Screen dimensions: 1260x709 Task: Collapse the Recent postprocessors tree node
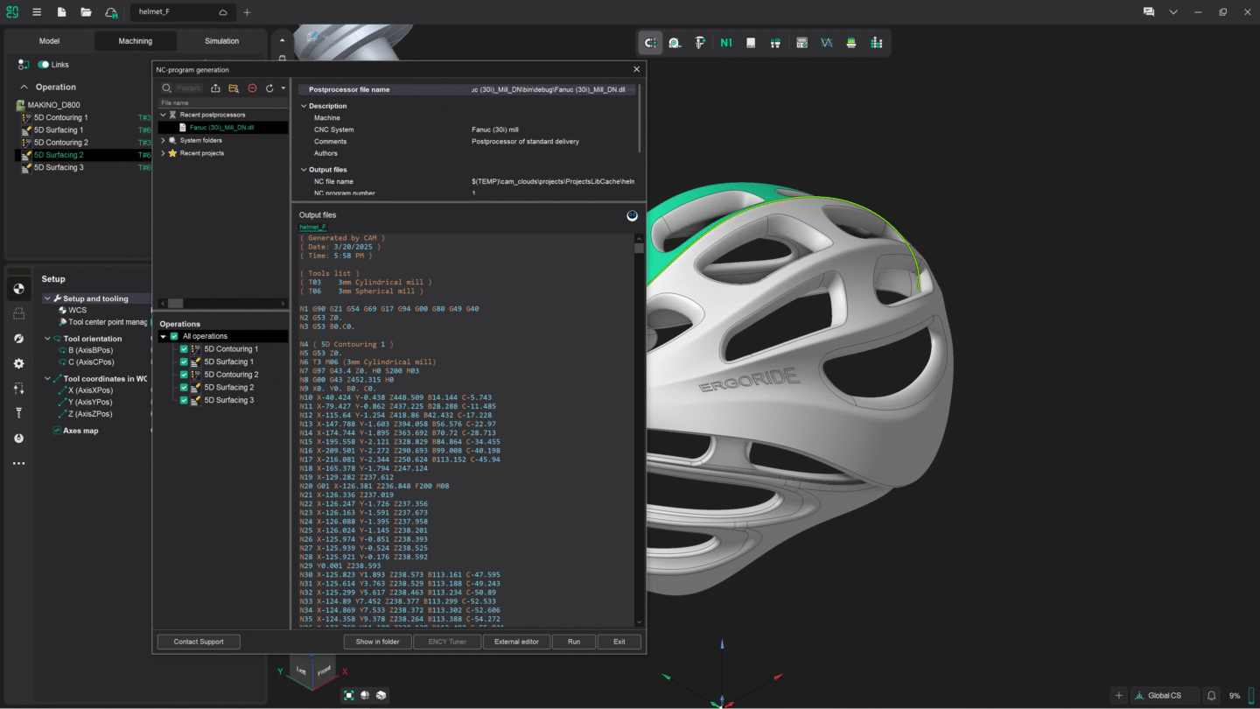coord(164,115)
